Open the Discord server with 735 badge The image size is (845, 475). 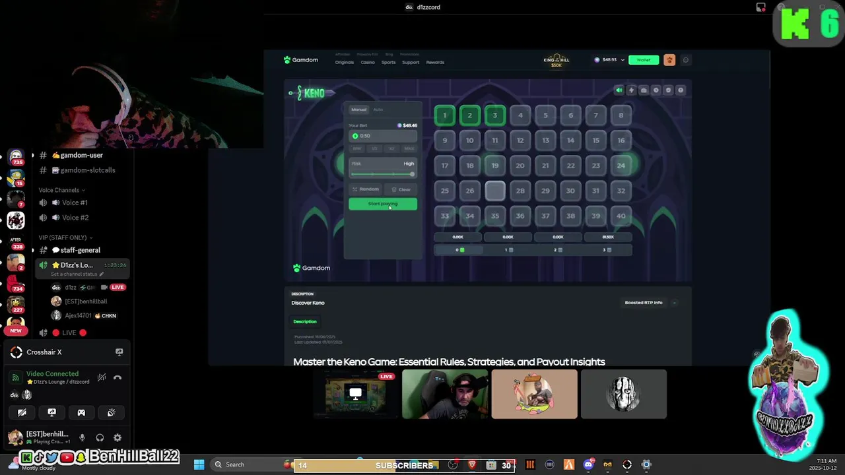(x=16, y=157)
